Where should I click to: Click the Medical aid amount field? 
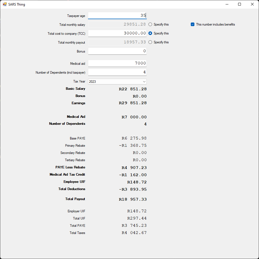point(117,63)
